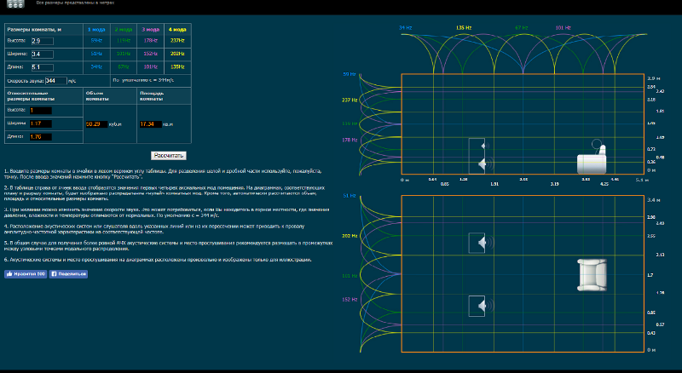
Task: Click the 'Рассчитать' calculate button
Action: click(x=168, y=156)
